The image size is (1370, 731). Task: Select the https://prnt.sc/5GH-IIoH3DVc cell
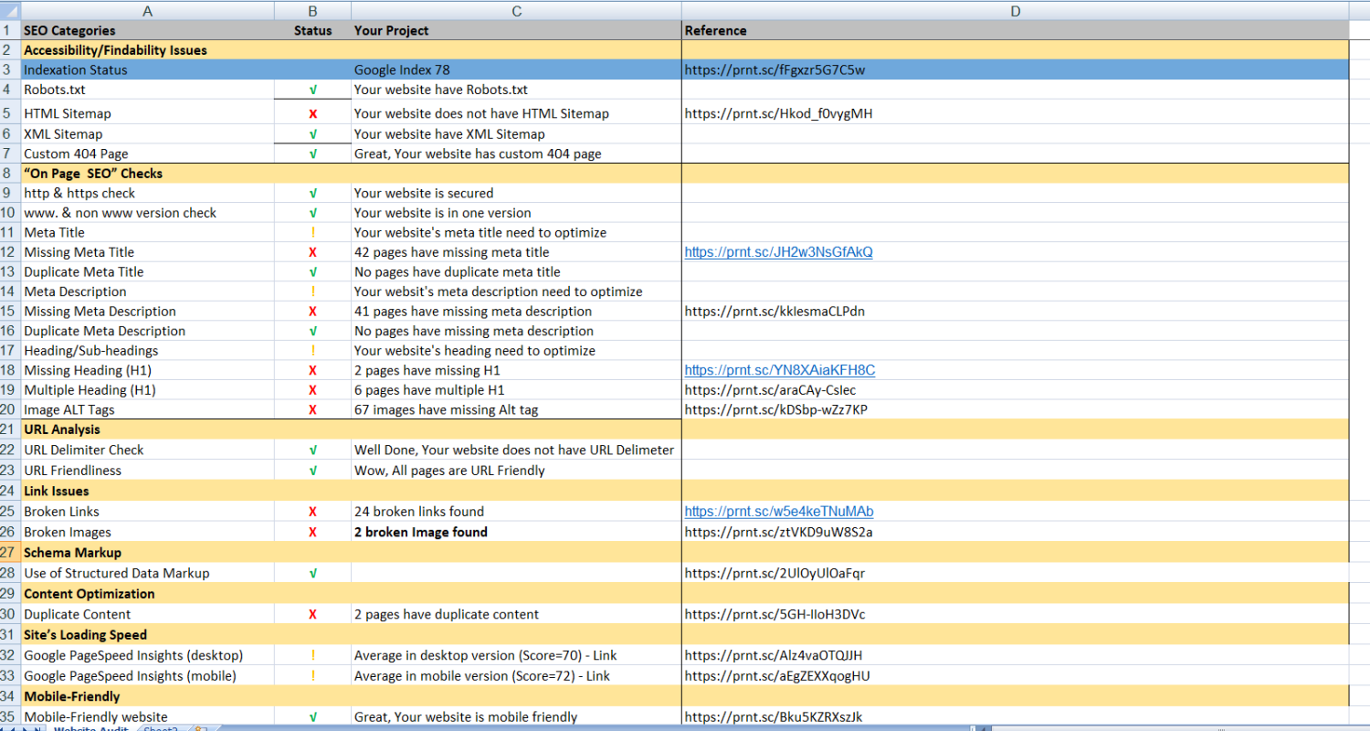1015,614
